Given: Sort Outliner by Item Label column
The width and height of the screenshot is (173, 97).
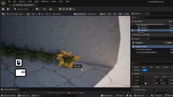Looking at the screenshot, I should pos(138,21).
